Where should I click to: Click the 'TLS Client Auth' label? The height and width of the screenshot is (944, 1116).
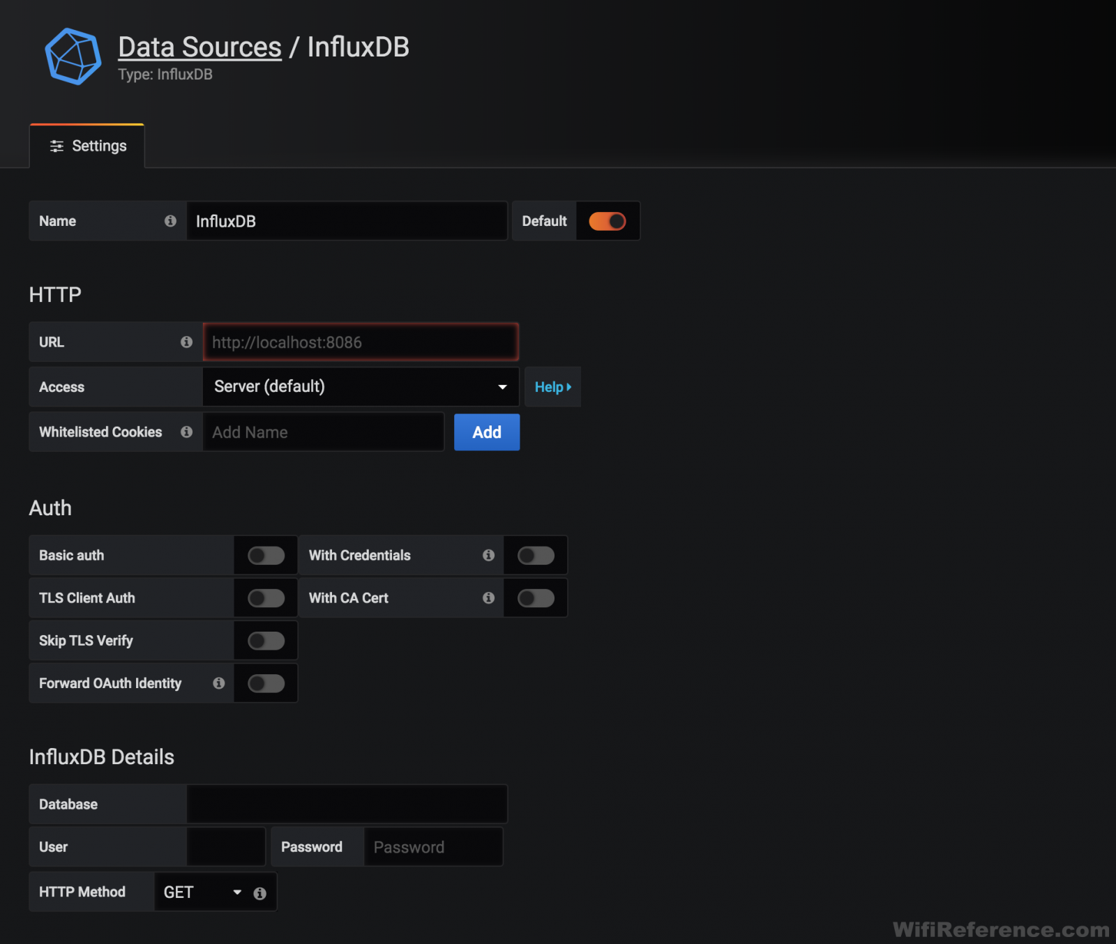(87, 598)
